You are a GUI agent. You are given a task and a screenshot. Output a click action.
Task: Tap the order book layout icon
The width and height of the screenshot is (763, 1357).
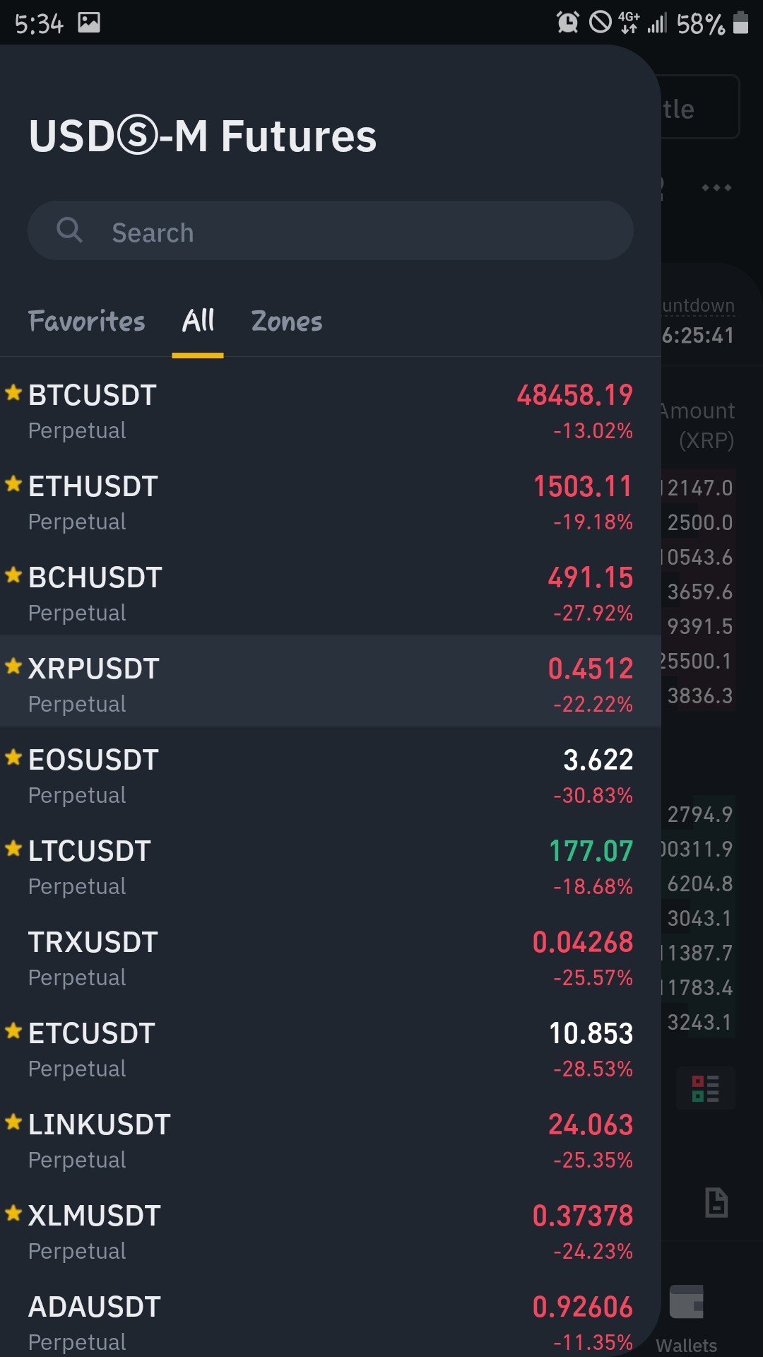pos(706,1088)
